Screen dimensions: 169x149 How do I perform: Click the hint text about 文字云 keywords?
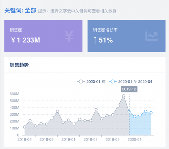[77, 11]
